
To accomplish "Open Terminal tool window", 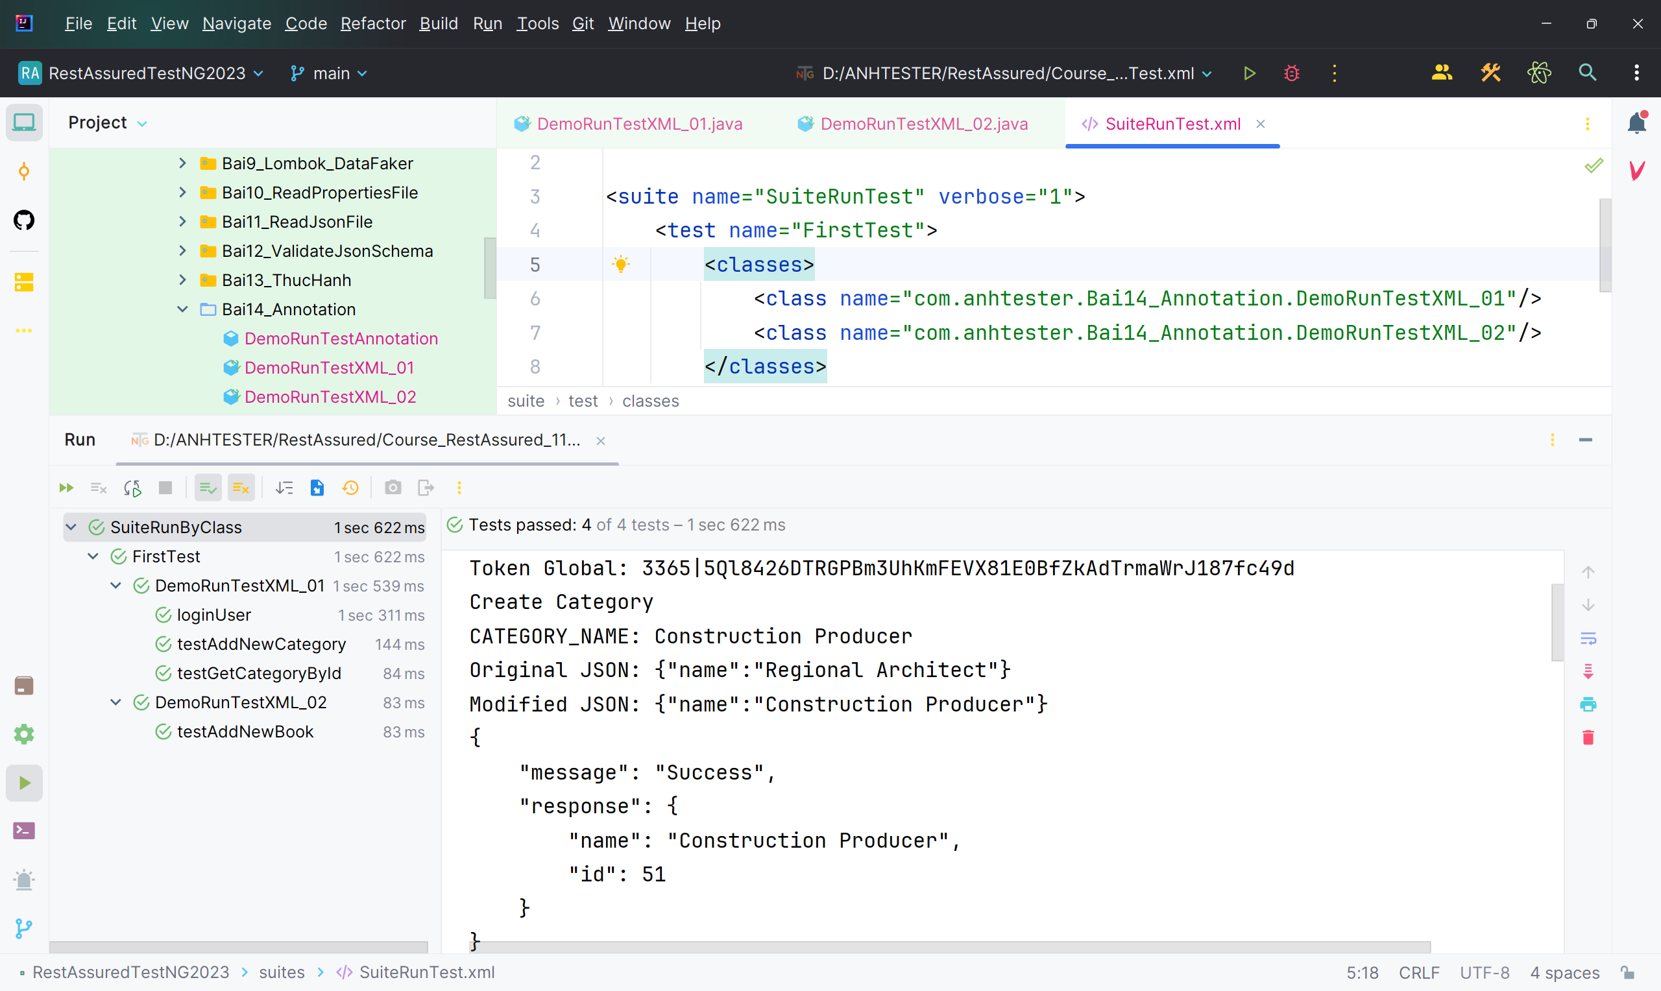I will point(24,831).
